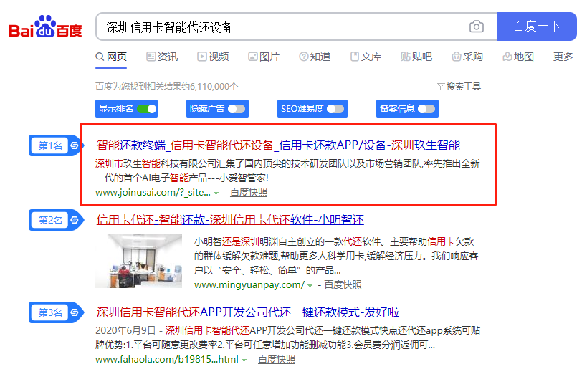Enable the 备案信息 switch
Viewport: 587px width, 374px height.
(x=426, y=109)
